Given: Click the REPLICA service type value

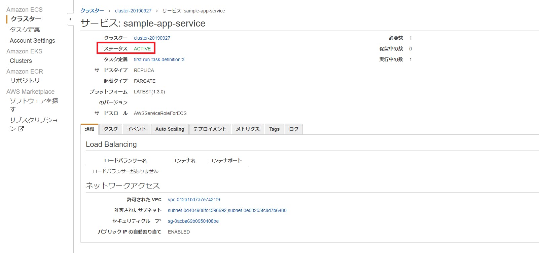Looking at the screenshot, I should click(144, 70).
